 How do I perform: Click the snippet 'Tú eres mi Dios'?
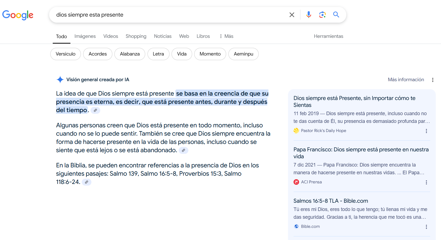click(360, 213)
